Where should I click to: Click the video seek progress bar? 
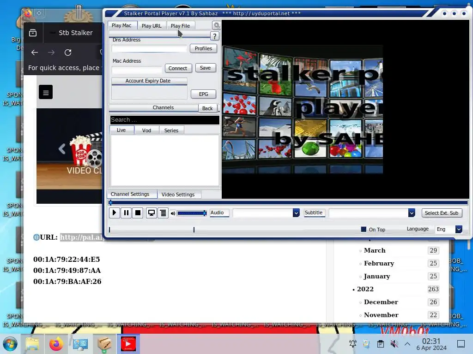pos(288,203)
